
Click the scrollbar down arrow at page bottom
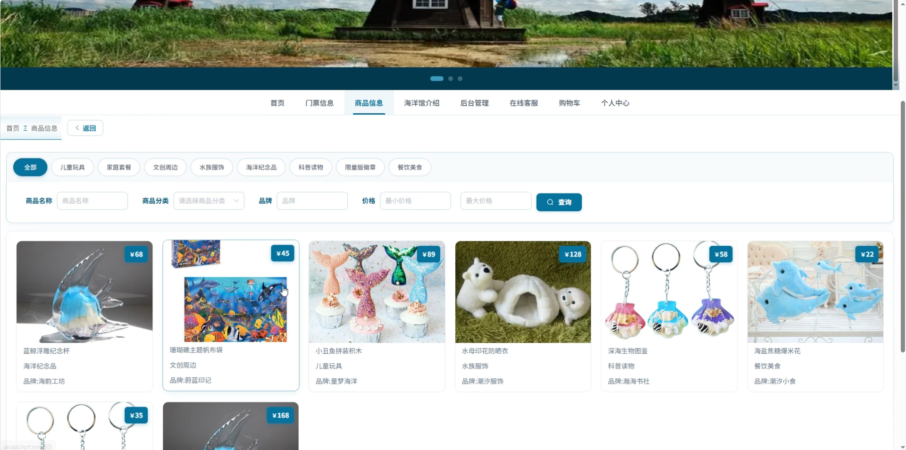tap(903, 446)
